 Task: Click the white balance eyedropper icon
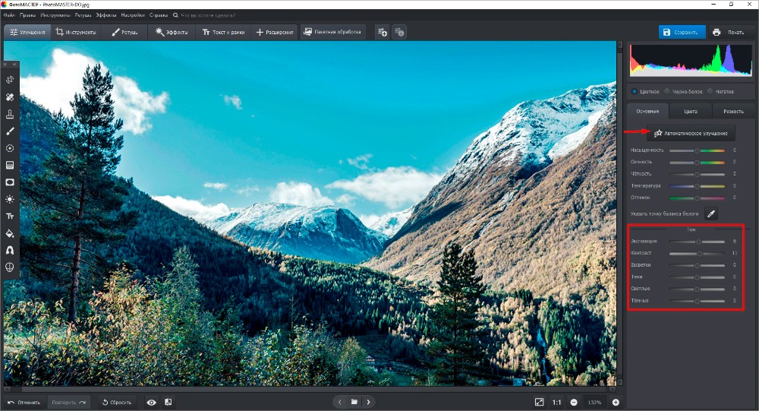(x=710, y=213)
